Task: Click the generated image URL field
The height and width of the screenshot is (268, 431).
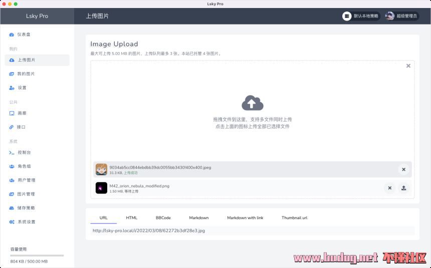Action: [252, 230]
